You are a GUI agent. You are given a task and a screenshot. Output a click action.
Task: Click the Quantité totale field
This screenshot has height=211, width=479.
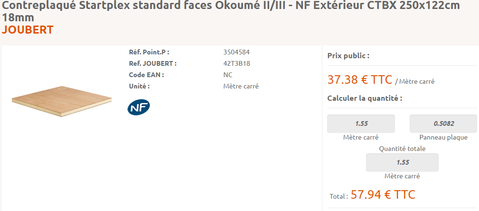coord(402,162)
